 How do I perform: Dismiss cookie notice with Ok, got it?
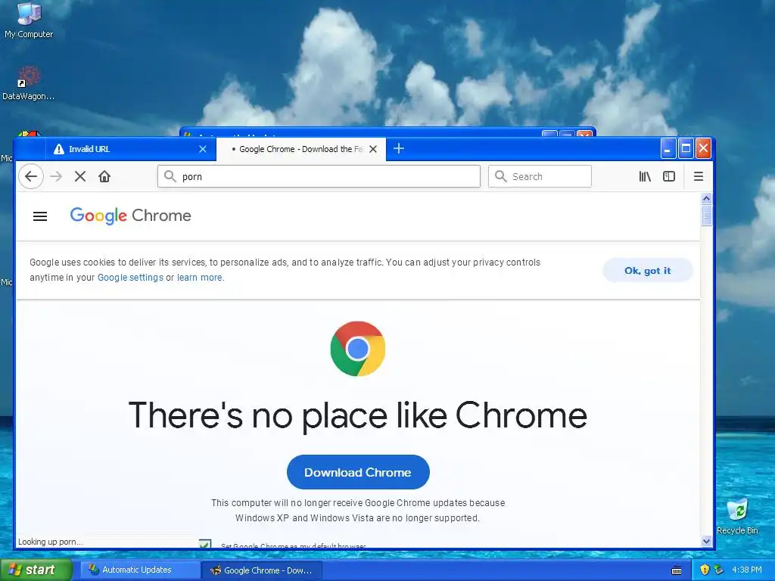648,270
